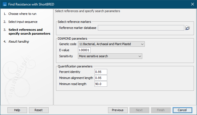The width and height of the screenshot is (197, 115).
Task: Select the Result handling step
Action: coord(19,42)
